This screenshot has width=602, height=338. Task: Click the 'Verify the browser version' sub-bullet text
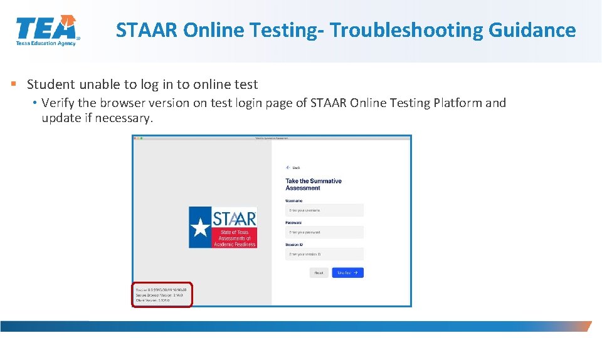point(273,110)
